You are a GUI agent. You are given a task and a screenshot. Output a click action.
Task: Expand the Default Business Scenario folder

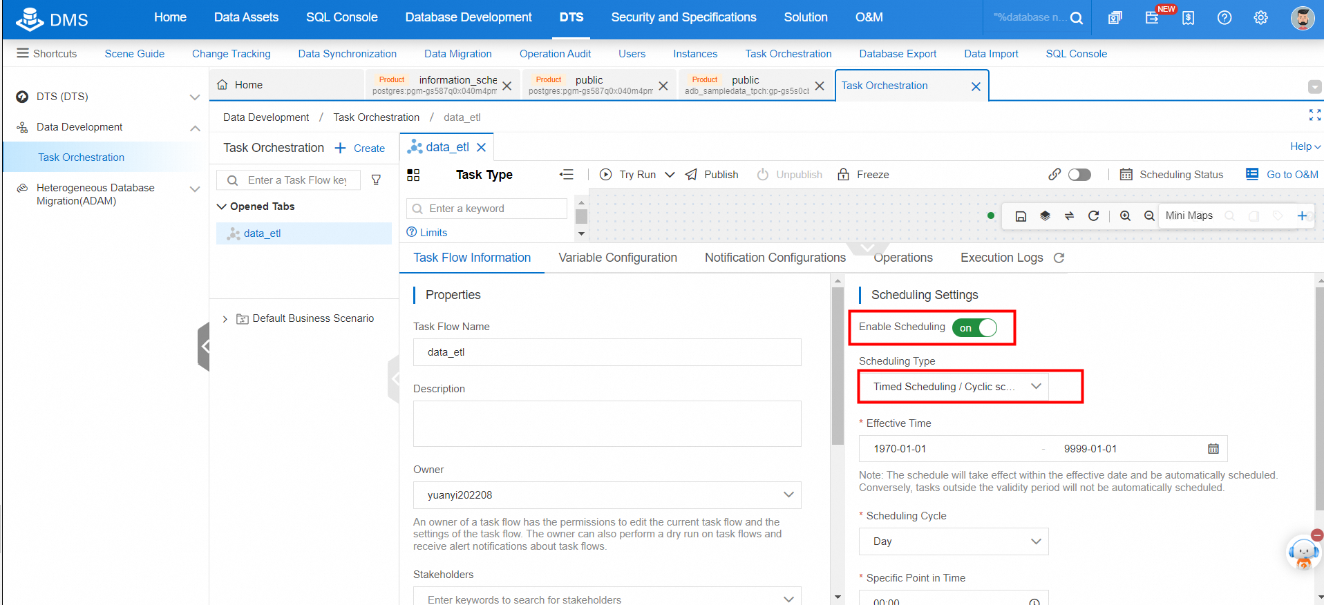pyautogui.click(x=225, y=319)
